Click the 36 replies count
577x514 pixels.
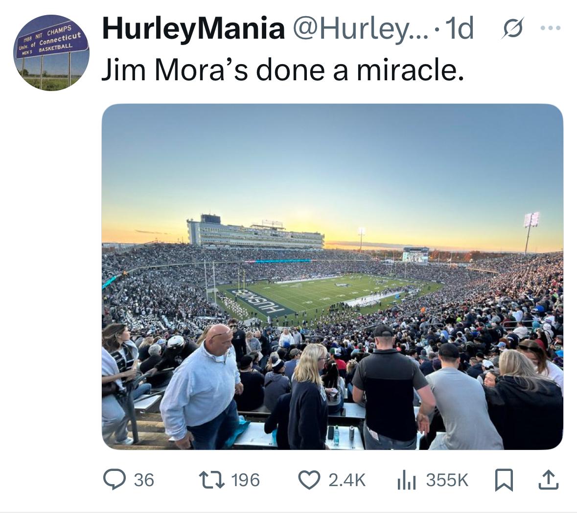click(x=143, y=479)
